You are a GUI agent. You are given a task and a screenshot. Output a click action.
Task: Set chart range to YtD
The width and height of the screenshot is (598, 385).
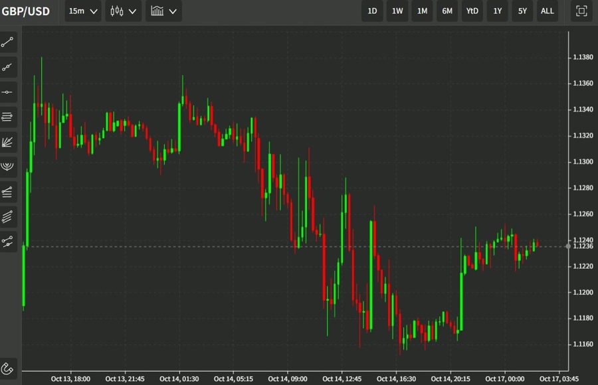tap(472, 11)
